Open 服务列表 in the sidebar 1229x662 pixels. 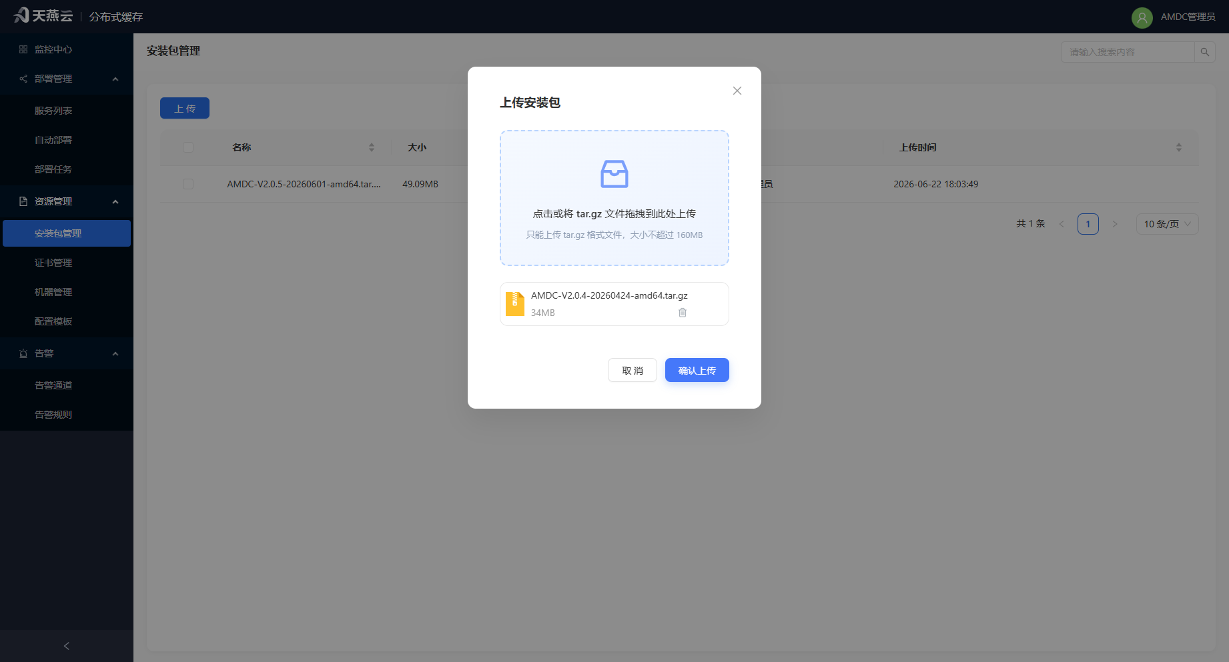[67, 111]
